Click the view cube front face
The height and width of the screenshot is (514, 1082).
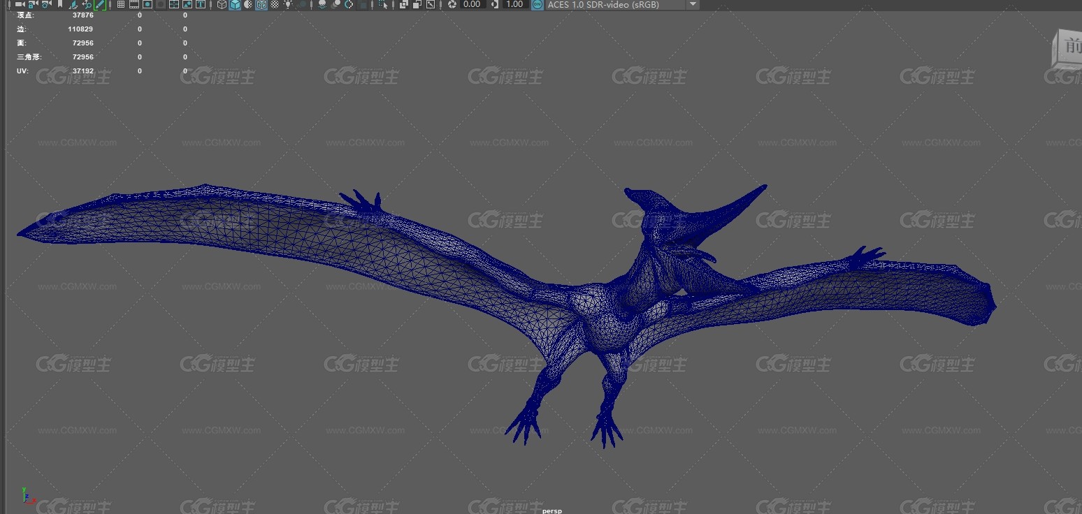pos(1069,47)
